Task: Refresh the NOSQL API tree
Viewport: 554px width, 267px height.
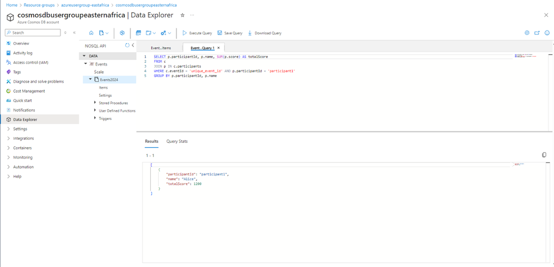Action: (127, 46)
